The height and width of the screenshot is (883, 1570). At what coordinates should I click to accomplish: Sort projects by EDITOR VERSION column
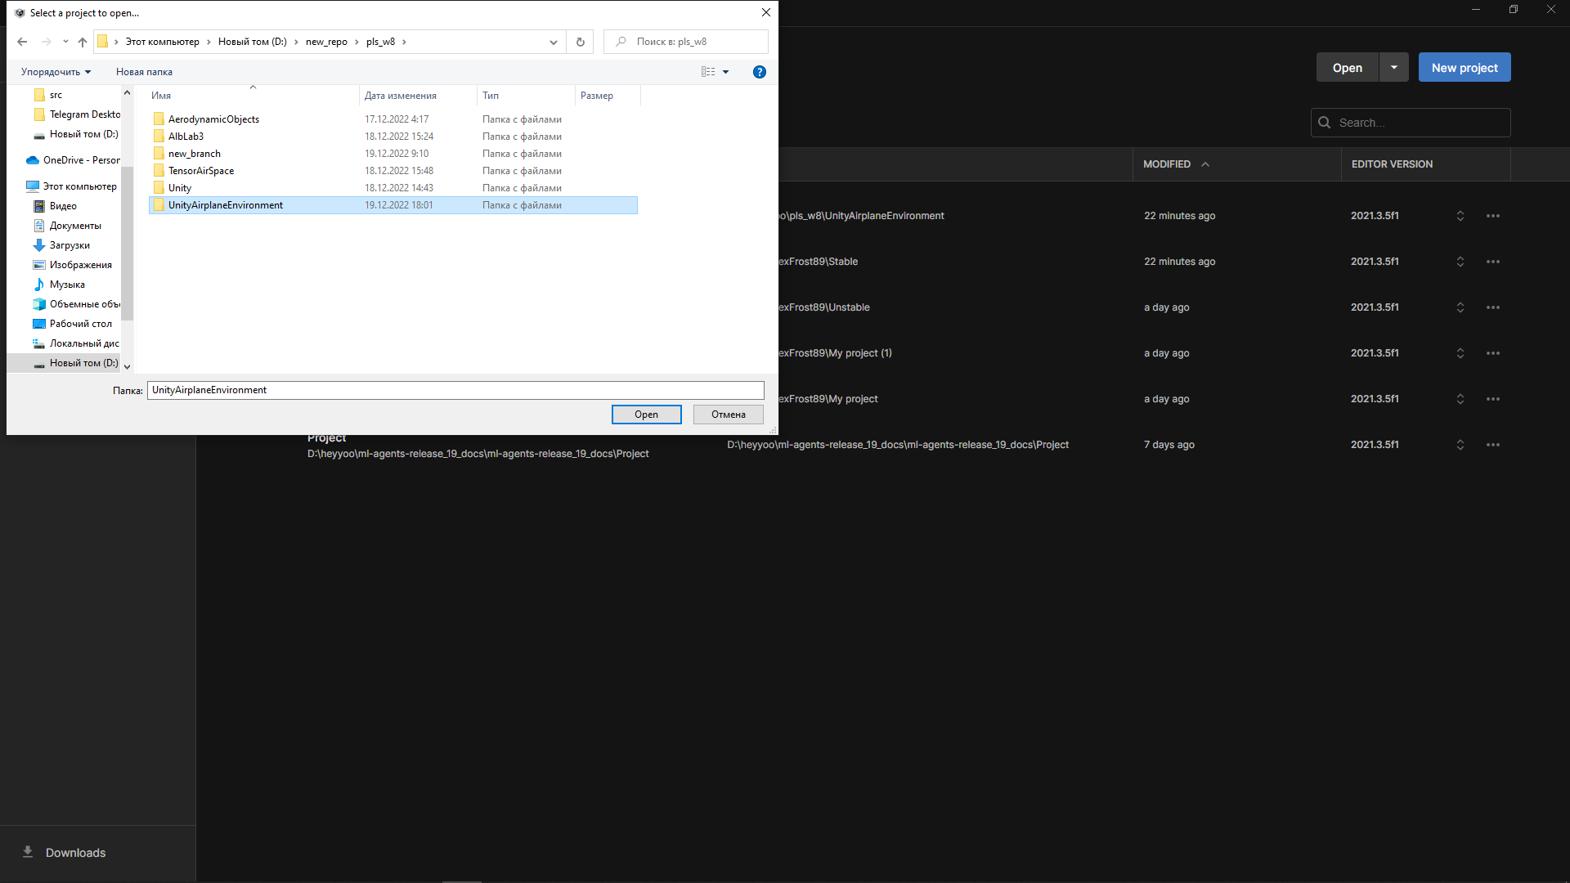pyautogui.click(x=1392, y=164)
